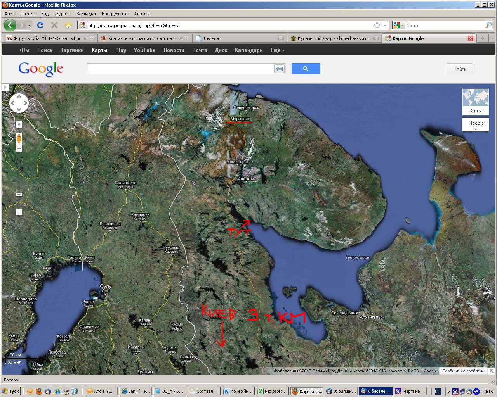Viewport: 497px width, 397px height.
Task: Close the Карты Google tab
Action: pos(471,38)
